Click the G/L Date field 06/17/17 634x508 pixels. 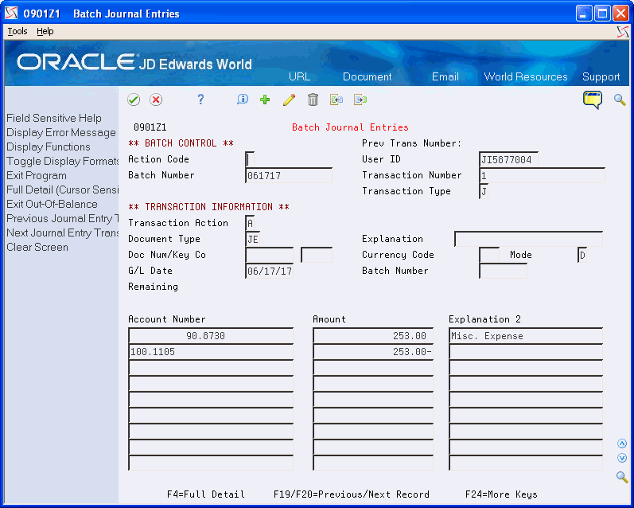pyautogui.click(x=270, y=271)
